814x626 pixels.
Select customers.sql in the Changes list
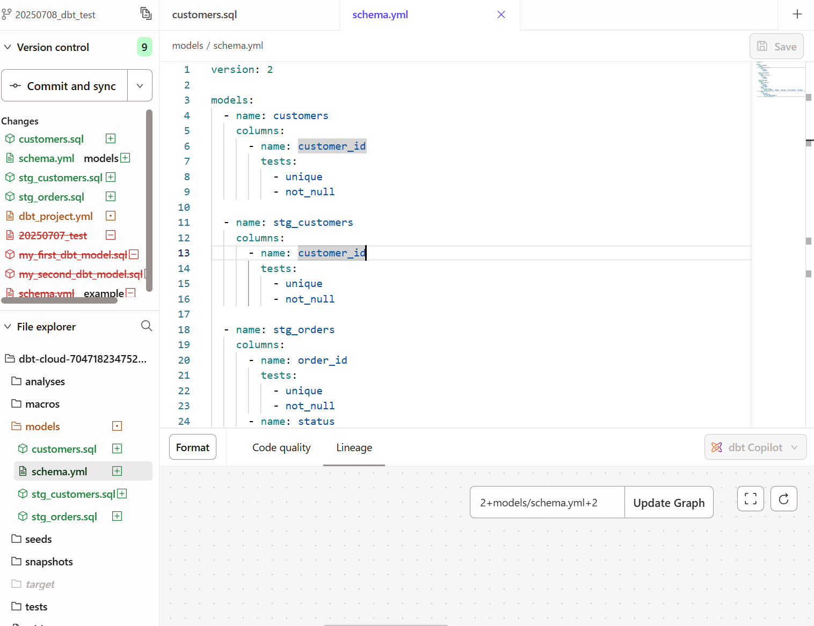[x=51, y=139]
